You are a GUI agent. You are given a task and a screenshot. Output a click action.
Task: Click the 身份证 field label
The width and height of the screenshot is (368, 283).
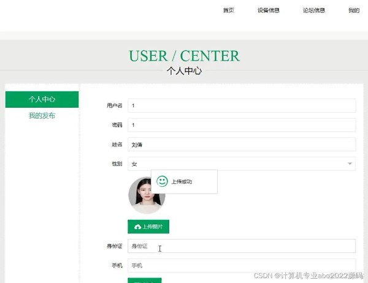click(x=115, y=246)
